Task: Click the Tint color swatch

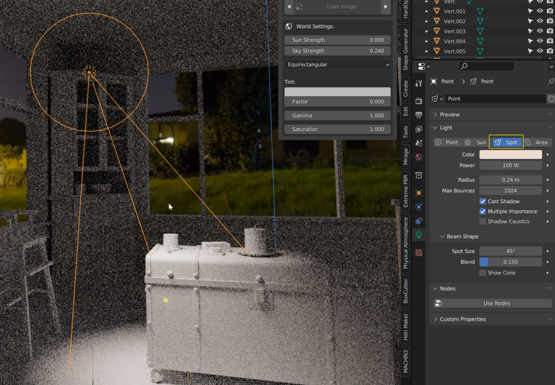Action: point(338,91)
